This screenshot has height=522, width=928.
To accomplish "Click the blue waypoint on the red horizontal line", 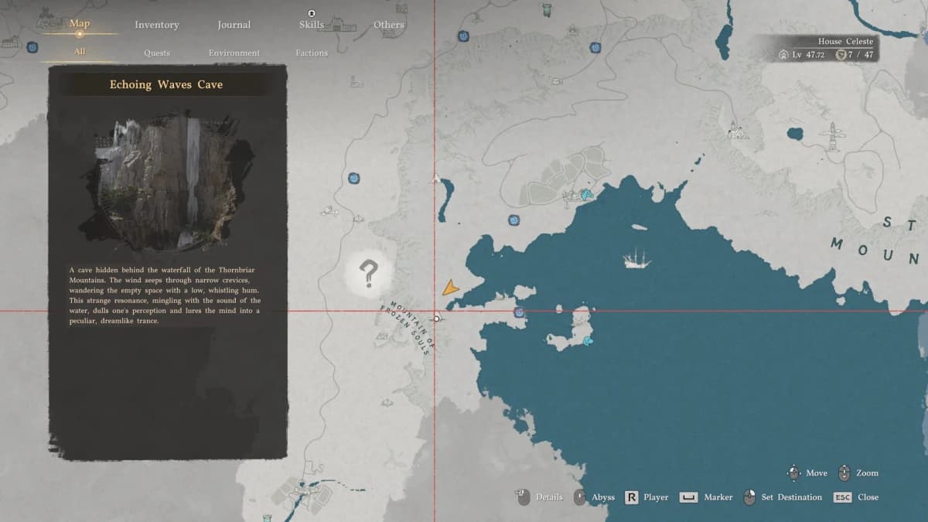I will [519, 312].
